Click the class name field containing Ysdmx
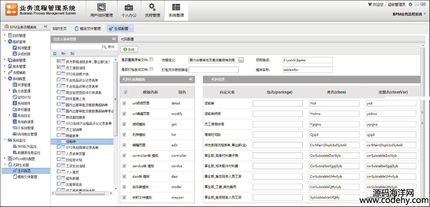Viewport: 430px width, 207px height. click(x=334, y=113)
